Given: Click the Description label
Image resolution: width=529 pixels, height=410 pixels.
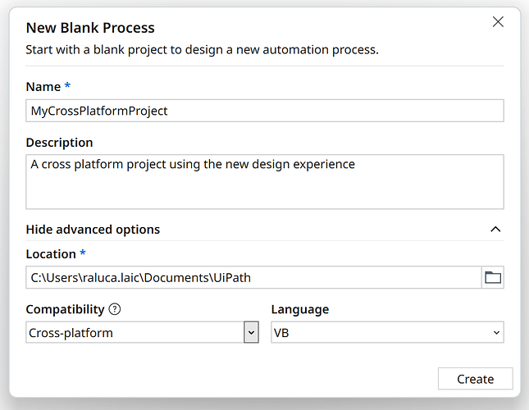Looking at the screenshot, I should [x=59, y=143].
